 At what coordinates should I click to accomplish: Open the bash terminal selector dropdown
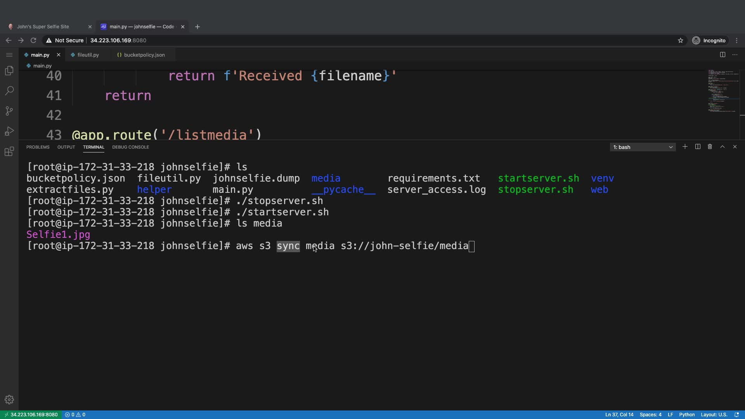pos(643,147)
